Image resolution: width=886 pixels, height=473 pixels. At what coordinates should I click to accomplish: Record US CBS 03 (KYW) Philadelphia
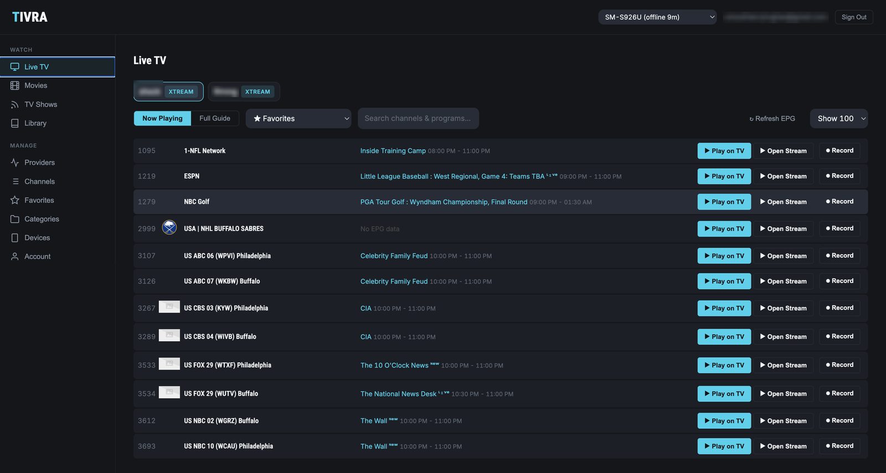tap(839, 308)
